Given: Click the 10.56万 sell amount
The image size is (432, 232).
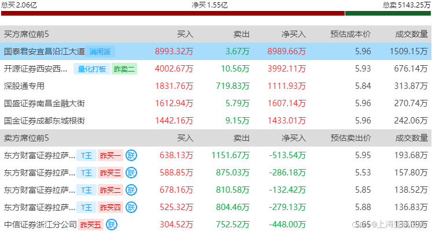Looking at the screenshot, I should pyautogui.click(x=235, y=69).
